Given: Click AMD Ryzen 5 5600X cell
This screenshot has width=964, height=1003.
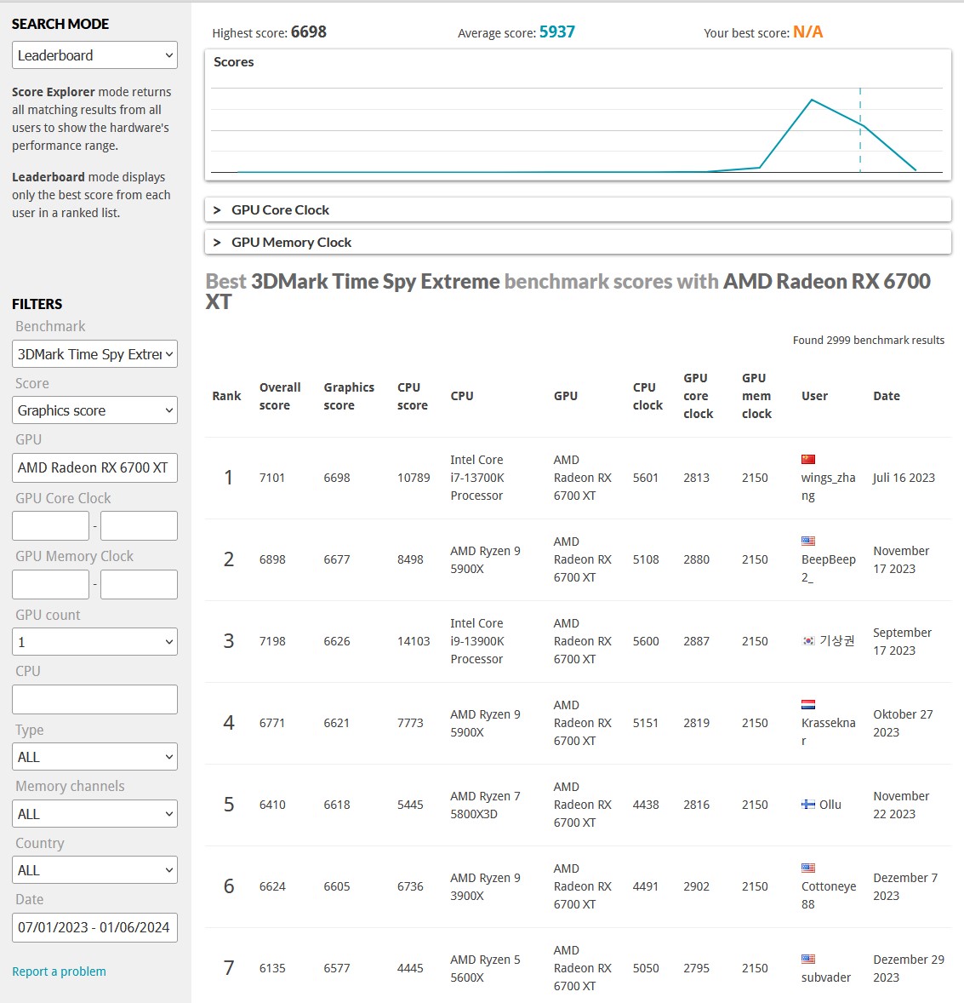Looking at the screenshot, I should click(485, 968).
